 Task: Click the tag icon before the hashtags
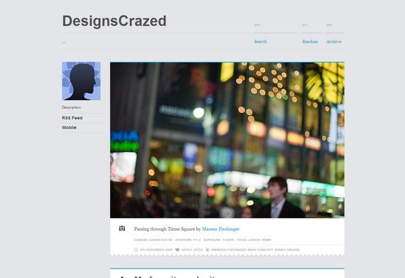click(x=207, y=250)
